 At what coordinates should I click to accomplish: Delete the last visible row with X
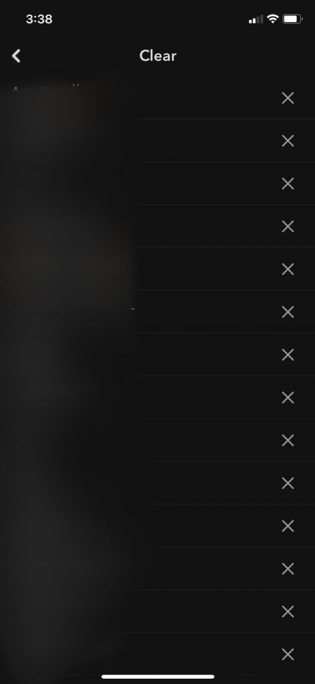pos(288,655)
